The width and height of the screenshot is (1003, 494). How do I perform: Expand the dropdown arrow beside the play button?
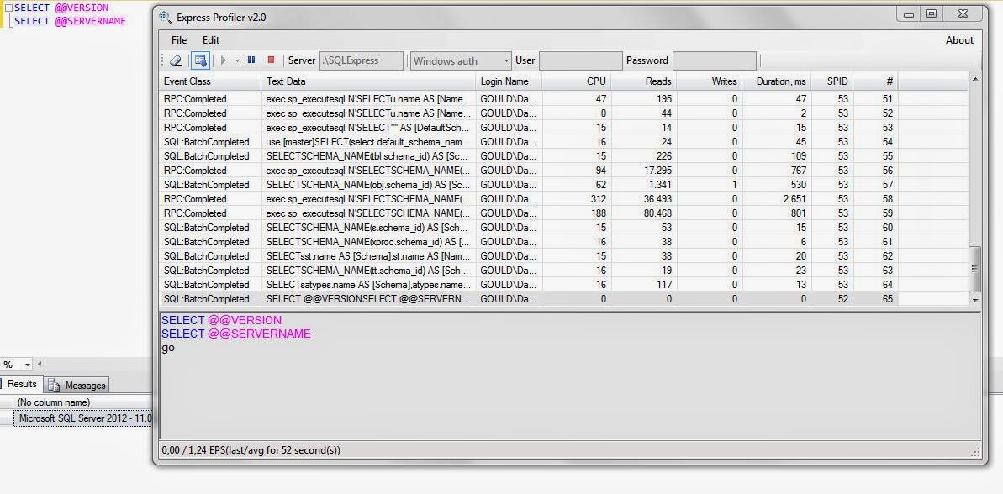click(x=236, y=60)
